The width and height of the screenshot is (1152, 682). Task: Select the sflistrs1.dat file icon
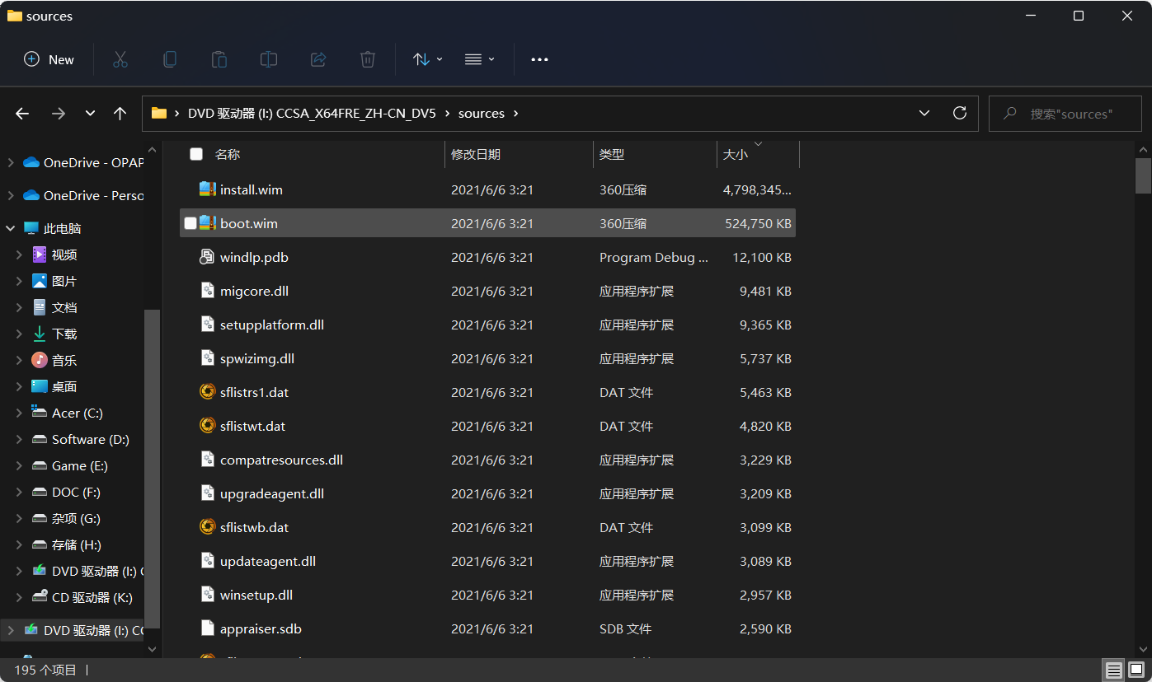click(x=208, y=392)
